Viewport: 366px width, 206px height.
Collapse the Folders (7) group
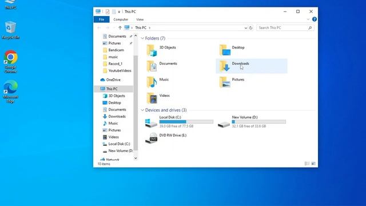(142, 38)
